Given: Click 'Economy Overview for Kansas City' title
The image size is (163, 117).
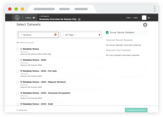Looking at the screenshot, I should point(58,19).
